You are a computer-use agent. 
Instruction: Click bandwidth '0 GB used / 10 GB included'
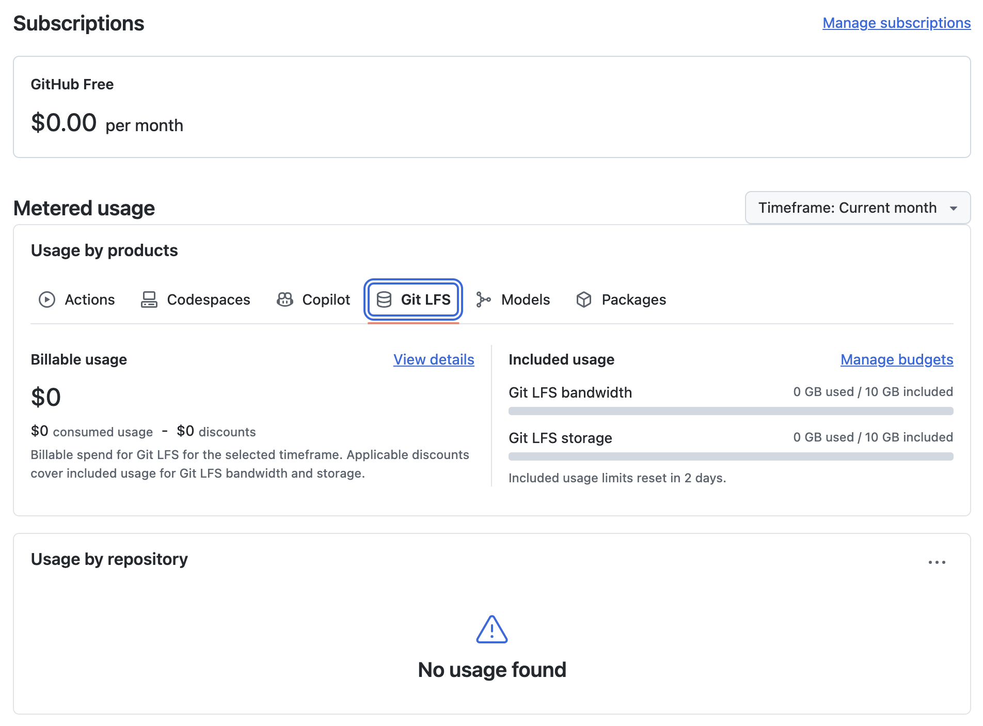tap(873, 392)
